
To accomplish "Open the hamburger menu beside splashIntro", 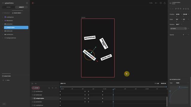I will 3,3.
